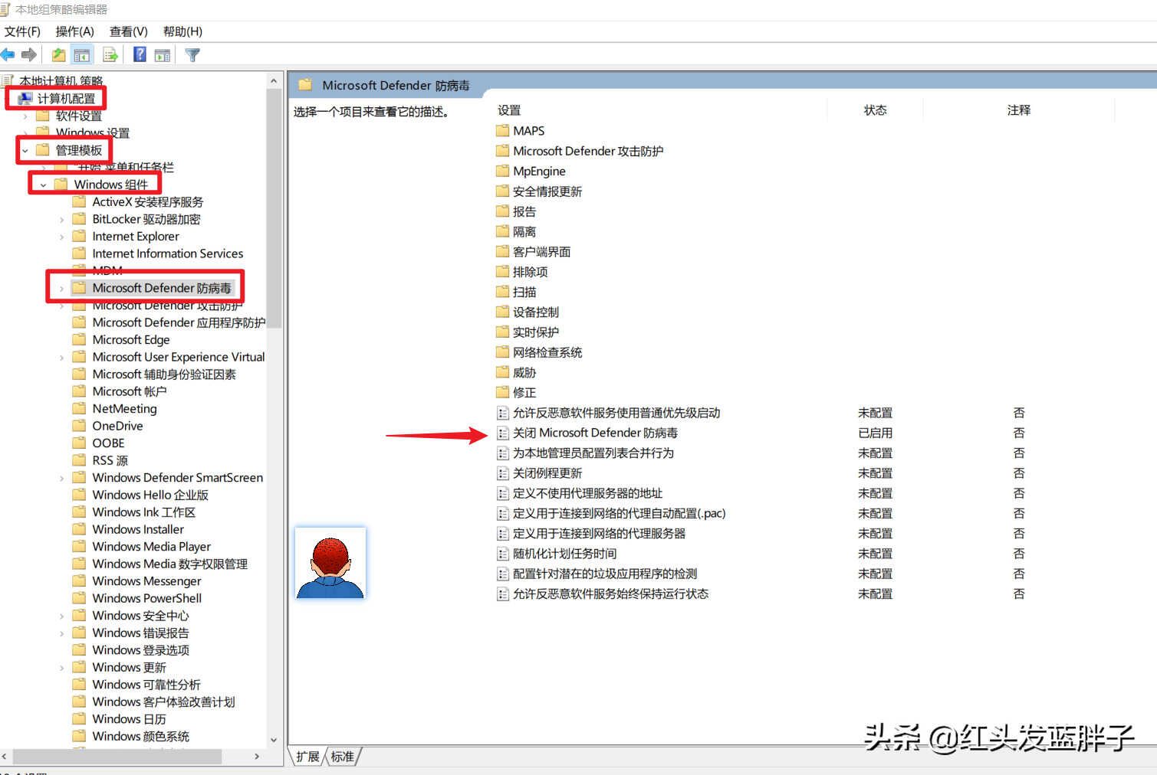This screenshot has width=1157, height=775.
Task: Select 允许反恶意软件服务使用普通优先级启动 policy
Action: (616, 413)
